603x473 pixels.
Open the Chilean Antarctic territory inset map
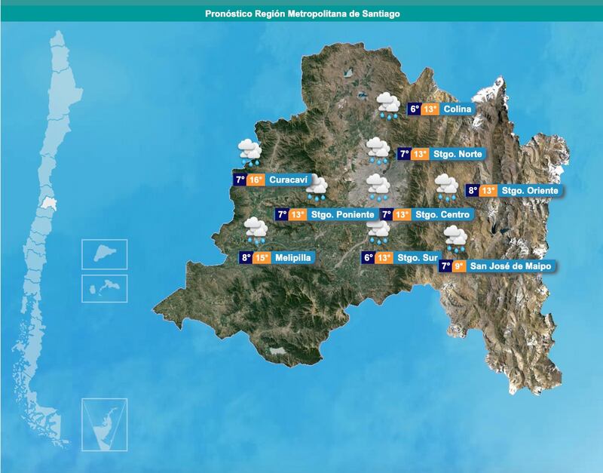click(105, 425)
